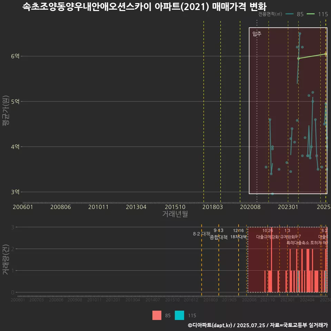Click the chart title text at the top

tap(144, 7)
